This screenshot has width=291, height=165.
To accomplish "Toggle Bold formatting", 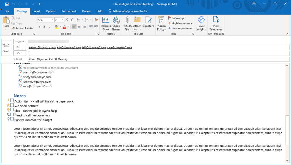I will [x=39, y=27].
